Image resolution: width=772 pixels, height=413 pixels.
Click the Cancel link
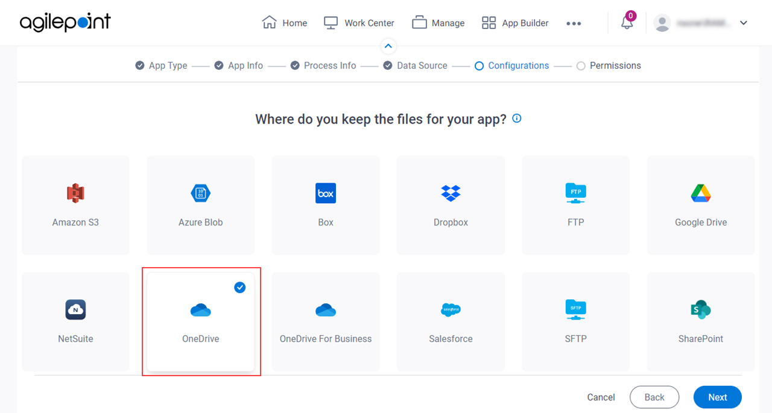click(x=601, y=397)
